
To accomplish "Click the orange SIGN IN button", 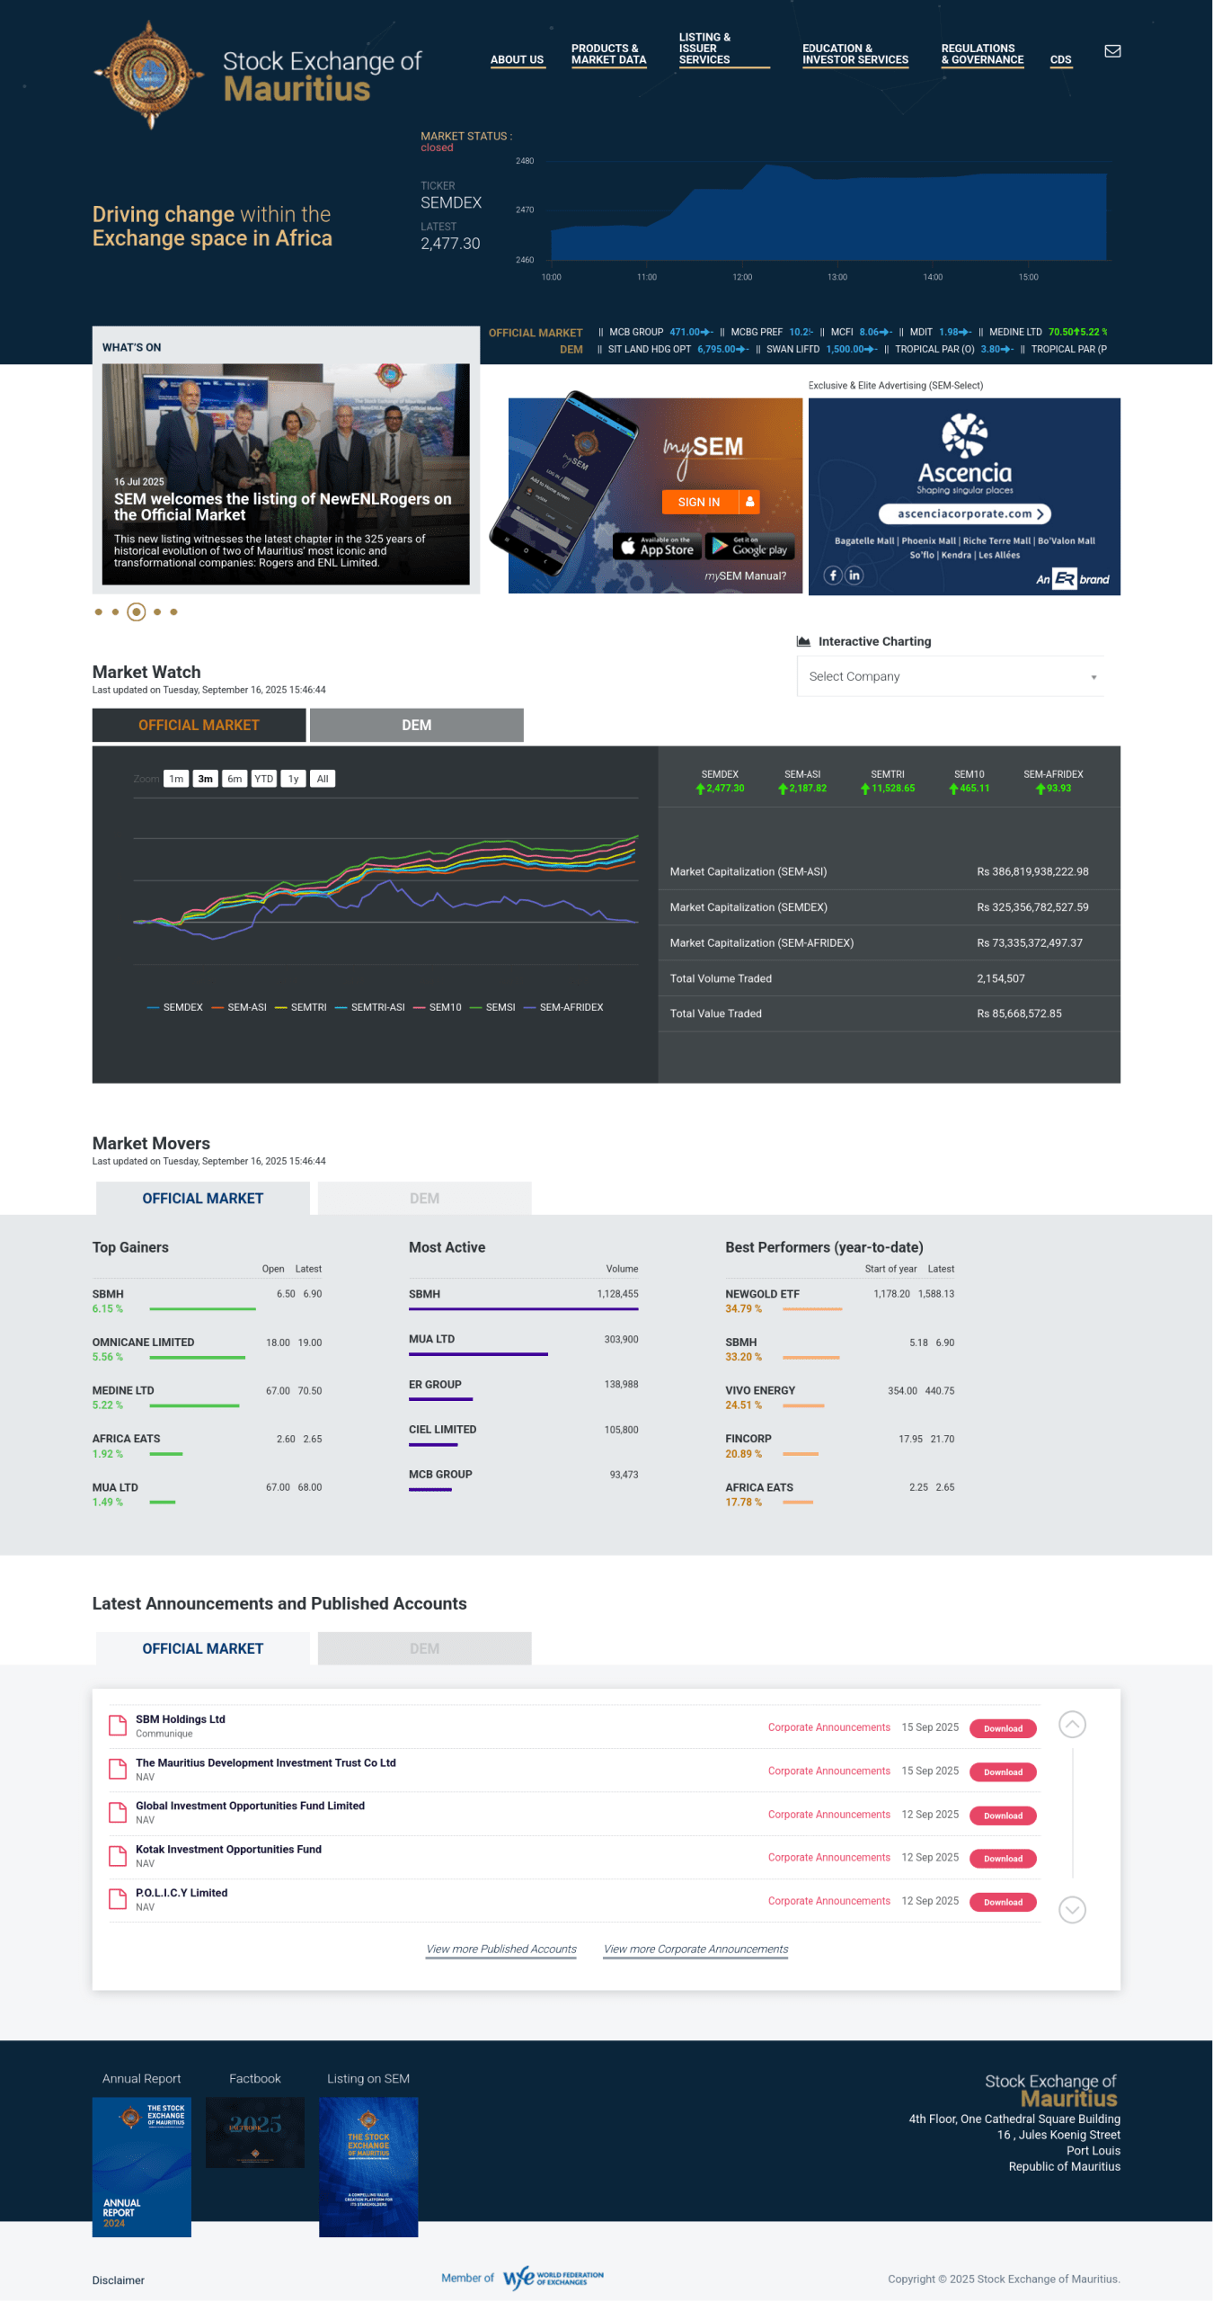I will click(x=700, y=502).
